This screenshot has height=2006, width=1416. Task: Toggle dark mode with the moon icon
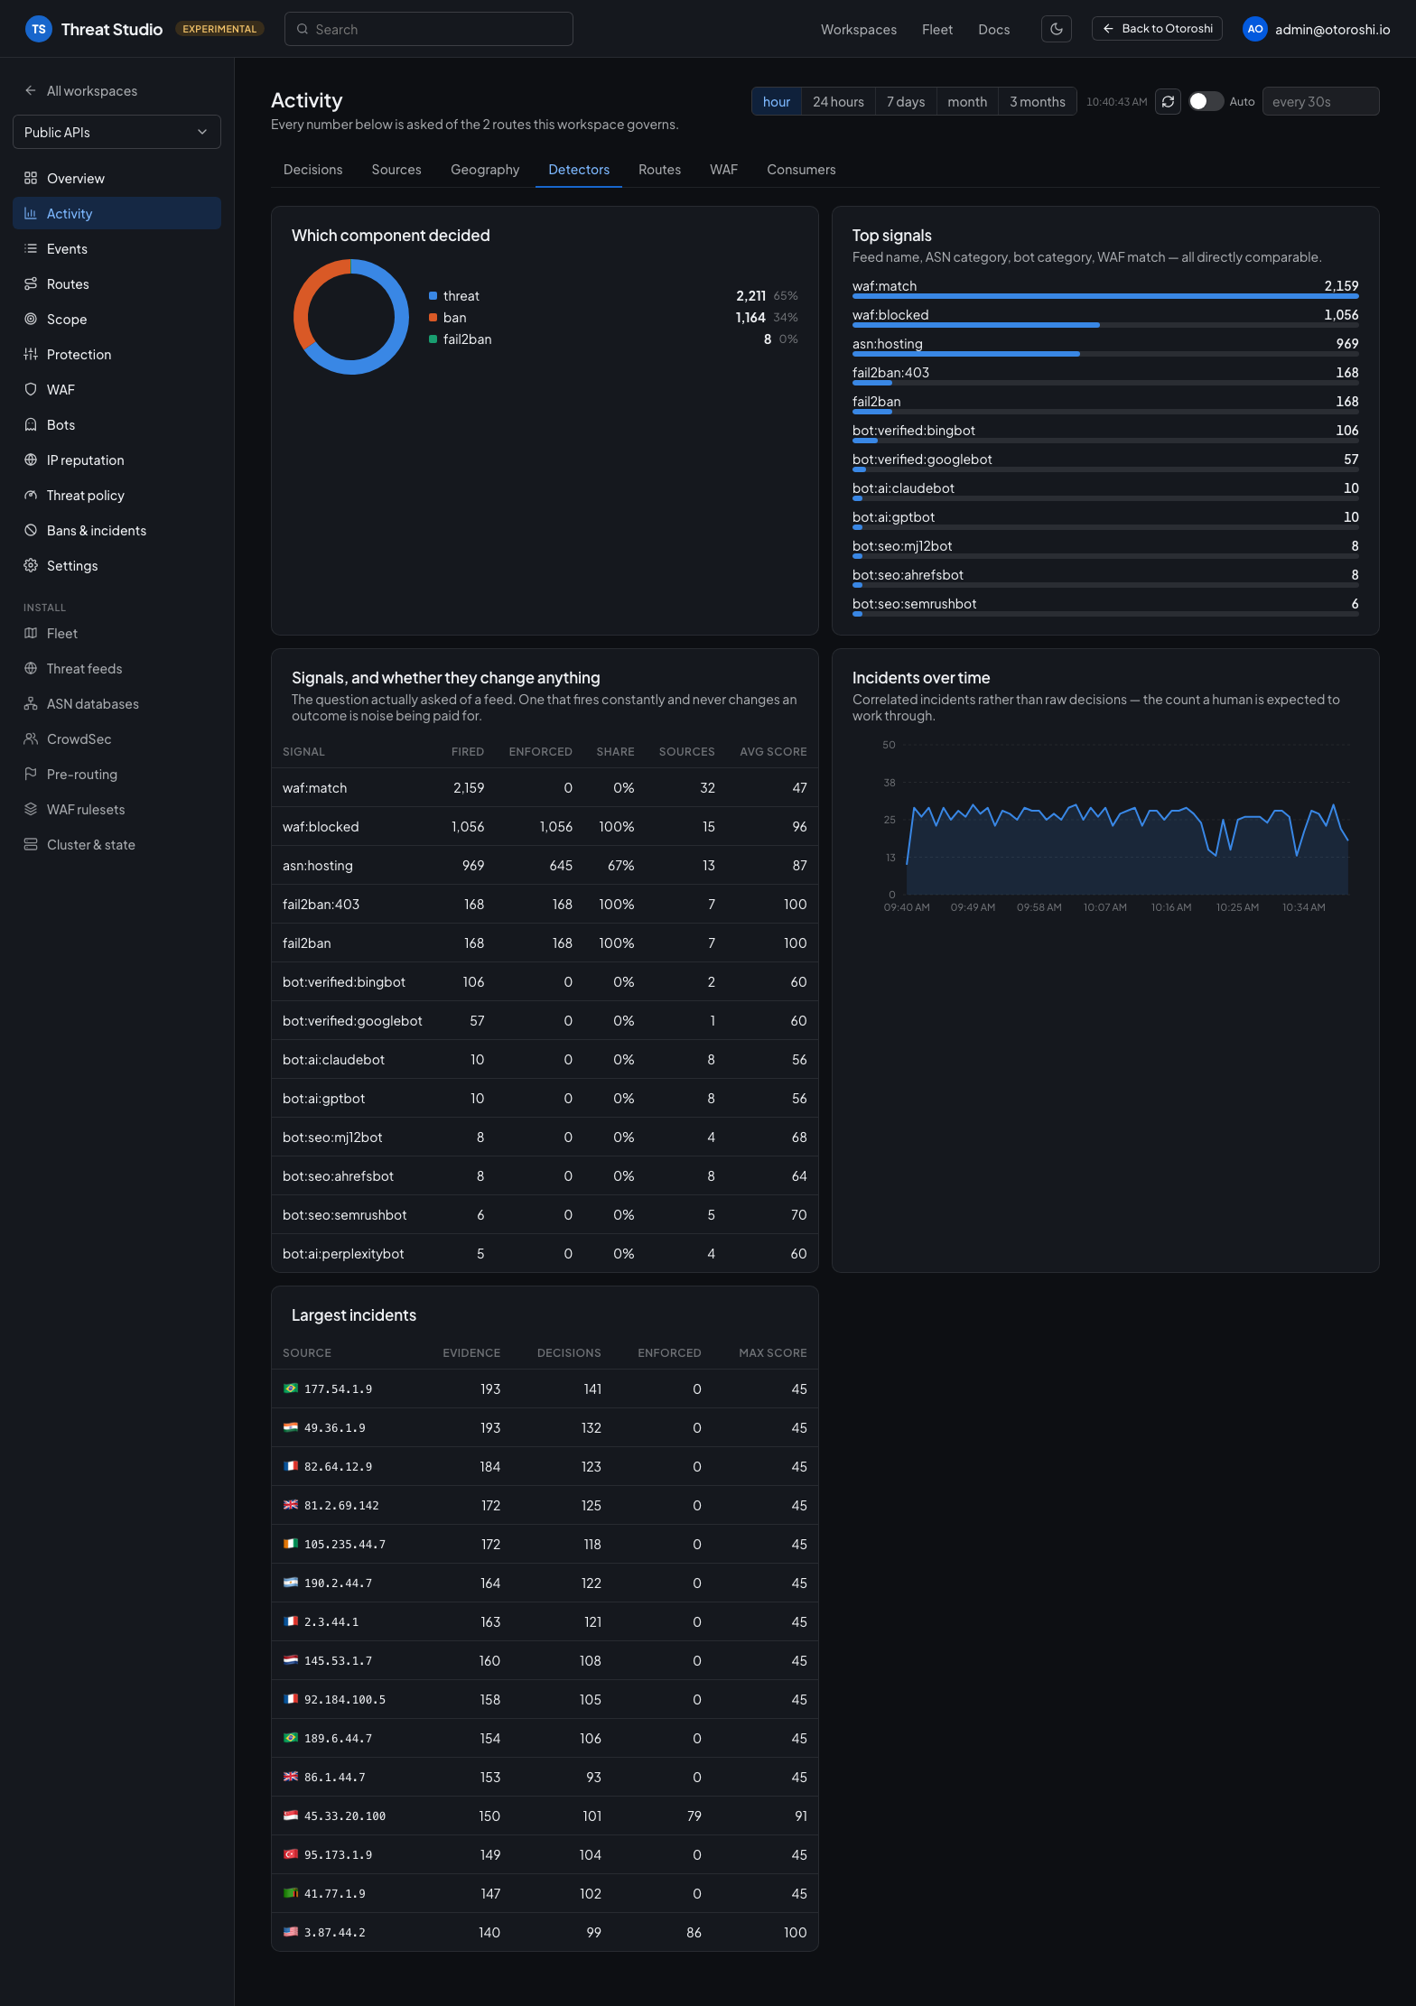point(1056,29)
